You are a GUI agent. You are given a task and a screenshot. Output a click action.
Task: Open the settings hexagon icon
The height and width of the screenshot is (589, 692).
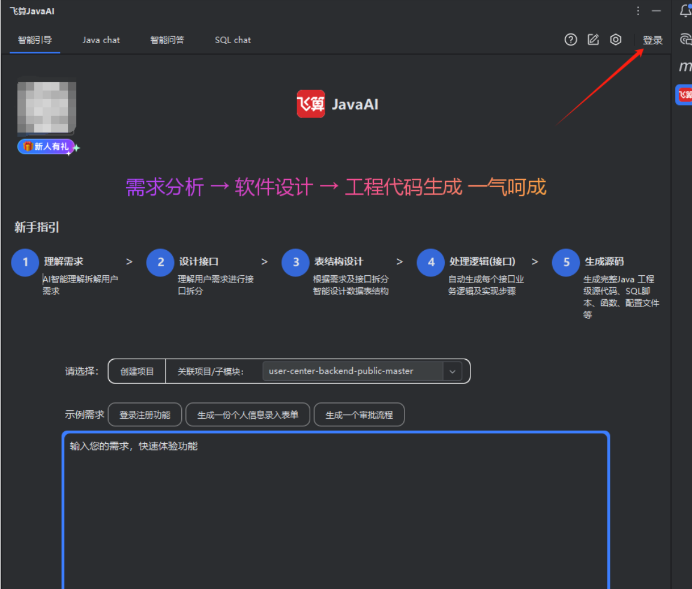tap(616, 40)
